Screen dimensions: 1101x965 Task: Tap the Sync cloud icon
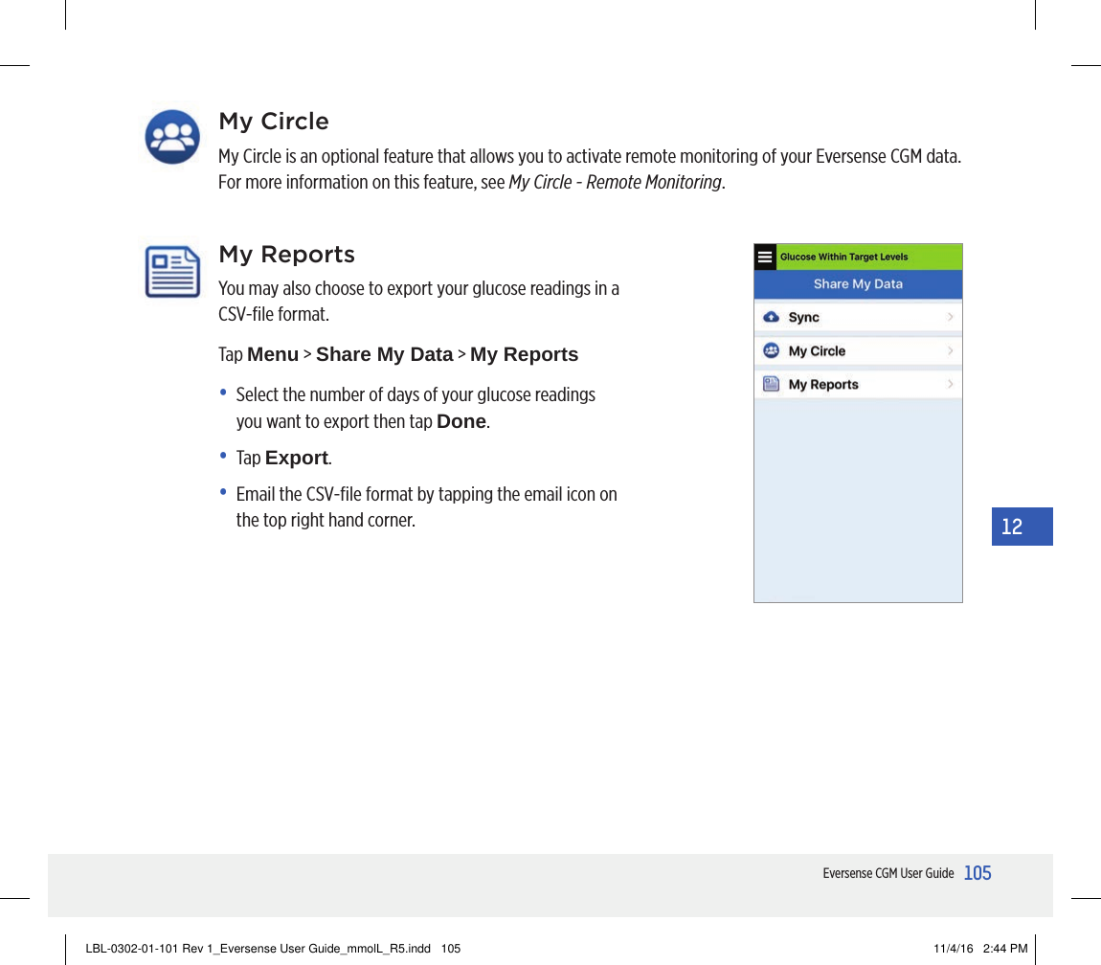[x=771, y=317]
